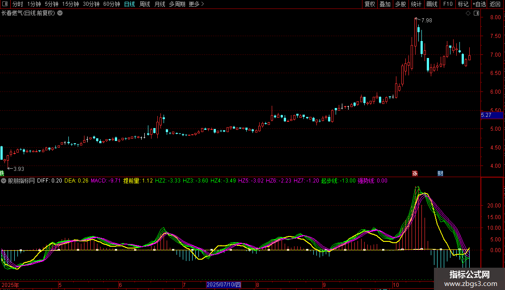Select the 1分钟 period

click(34, 4)
